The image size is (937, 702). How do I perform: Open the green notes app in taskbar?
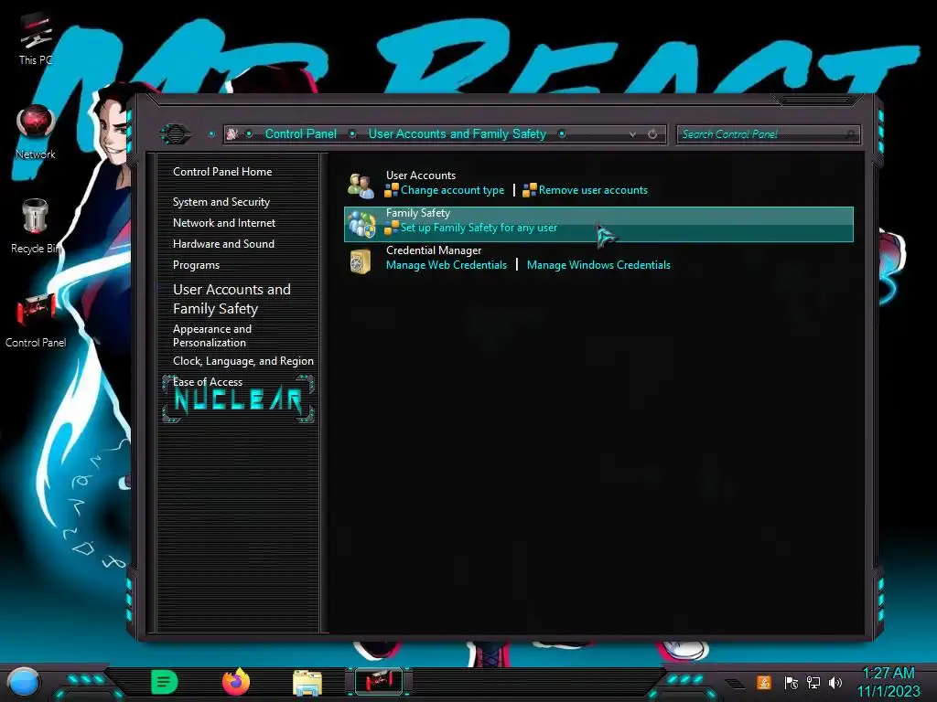(165, 682)
